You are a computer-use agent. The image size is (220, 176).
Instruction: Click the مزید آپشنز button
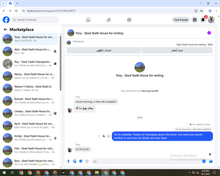[x=177, y=50]
